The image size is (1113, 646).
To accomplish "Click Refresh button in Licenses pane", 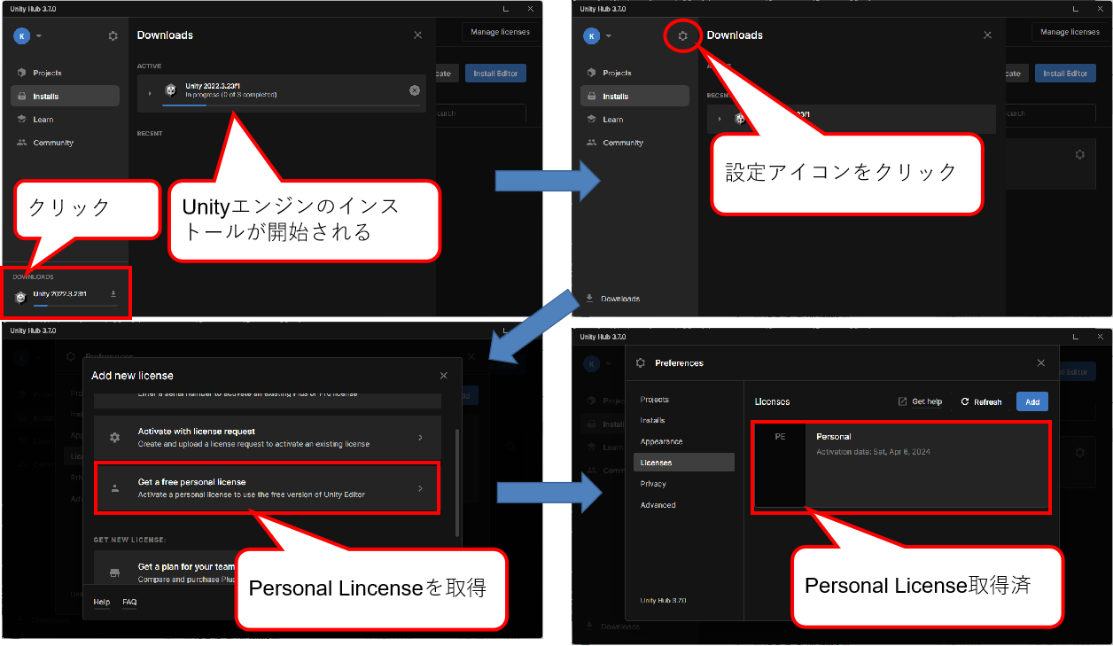I will tap(981, 401).
